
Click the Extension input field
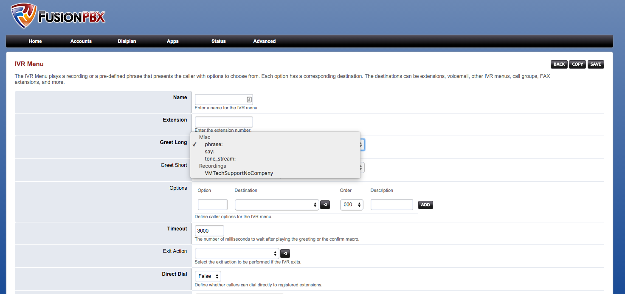click(224, 122)
